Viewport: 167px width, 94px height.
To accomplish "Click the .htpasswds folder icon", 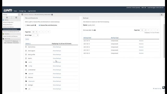I will tap(26, 81).
